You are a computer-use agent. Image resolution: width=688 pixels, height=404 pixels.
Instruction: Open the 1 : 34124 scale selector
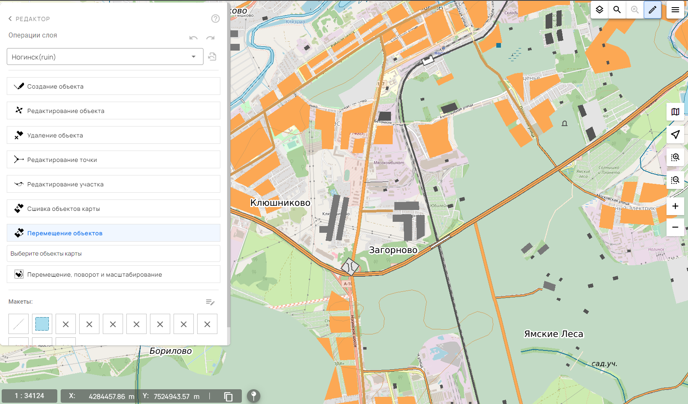[29, 396]
